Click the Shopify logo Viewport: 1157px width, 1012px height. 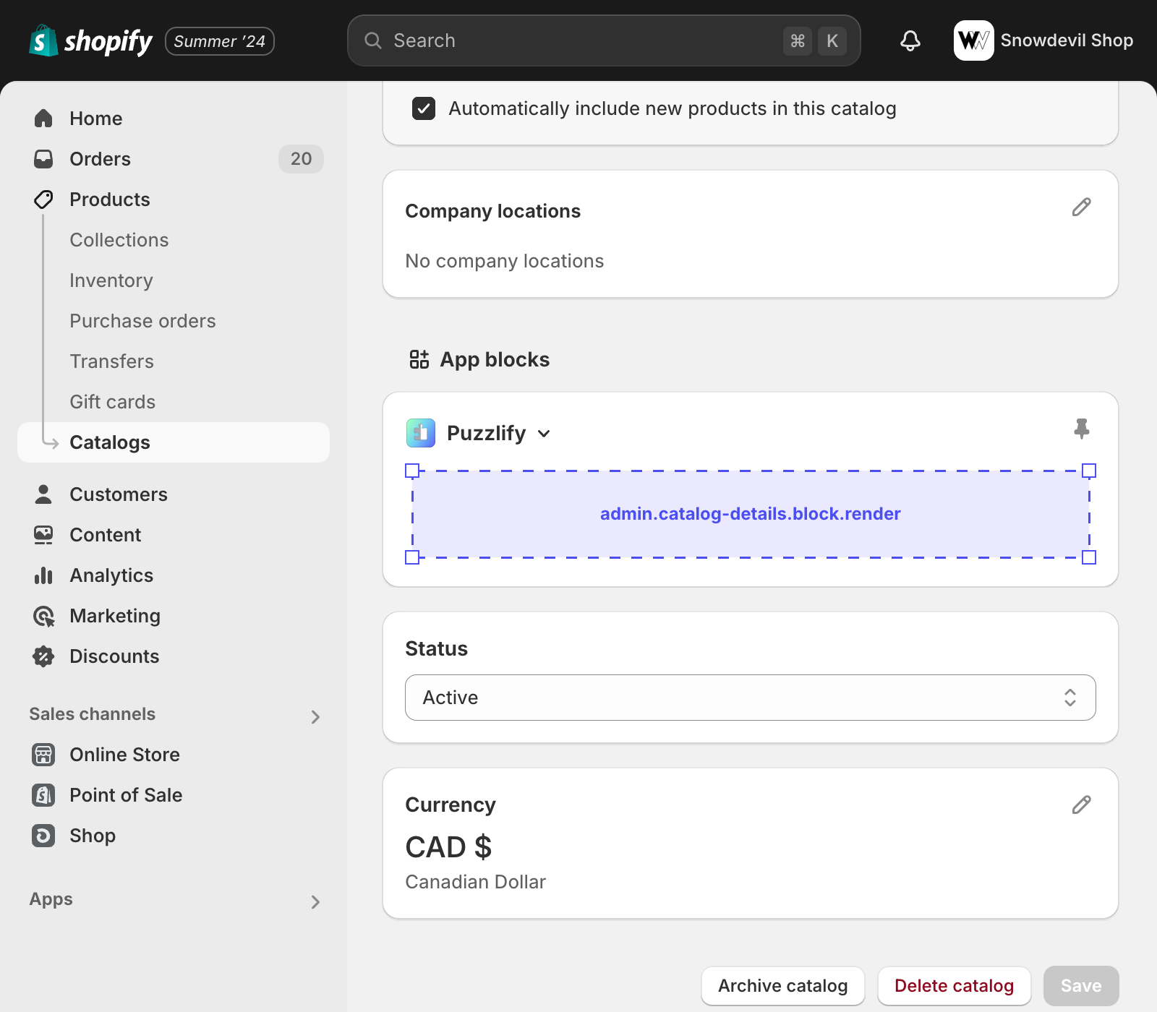click(91, 41)
